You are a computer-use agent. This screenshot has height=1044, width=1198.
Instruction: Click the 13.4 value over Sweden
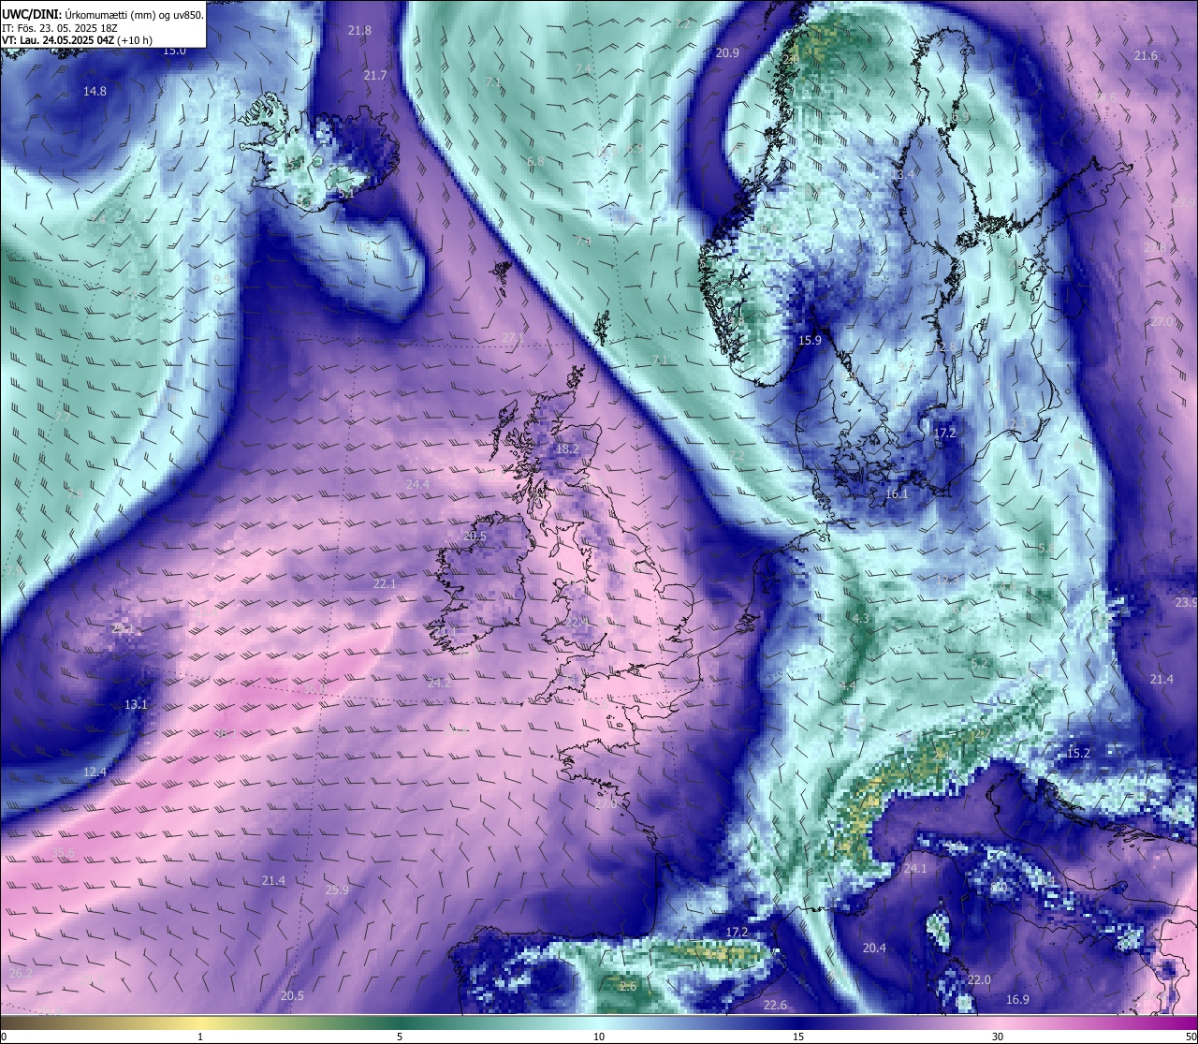[903, 175]
